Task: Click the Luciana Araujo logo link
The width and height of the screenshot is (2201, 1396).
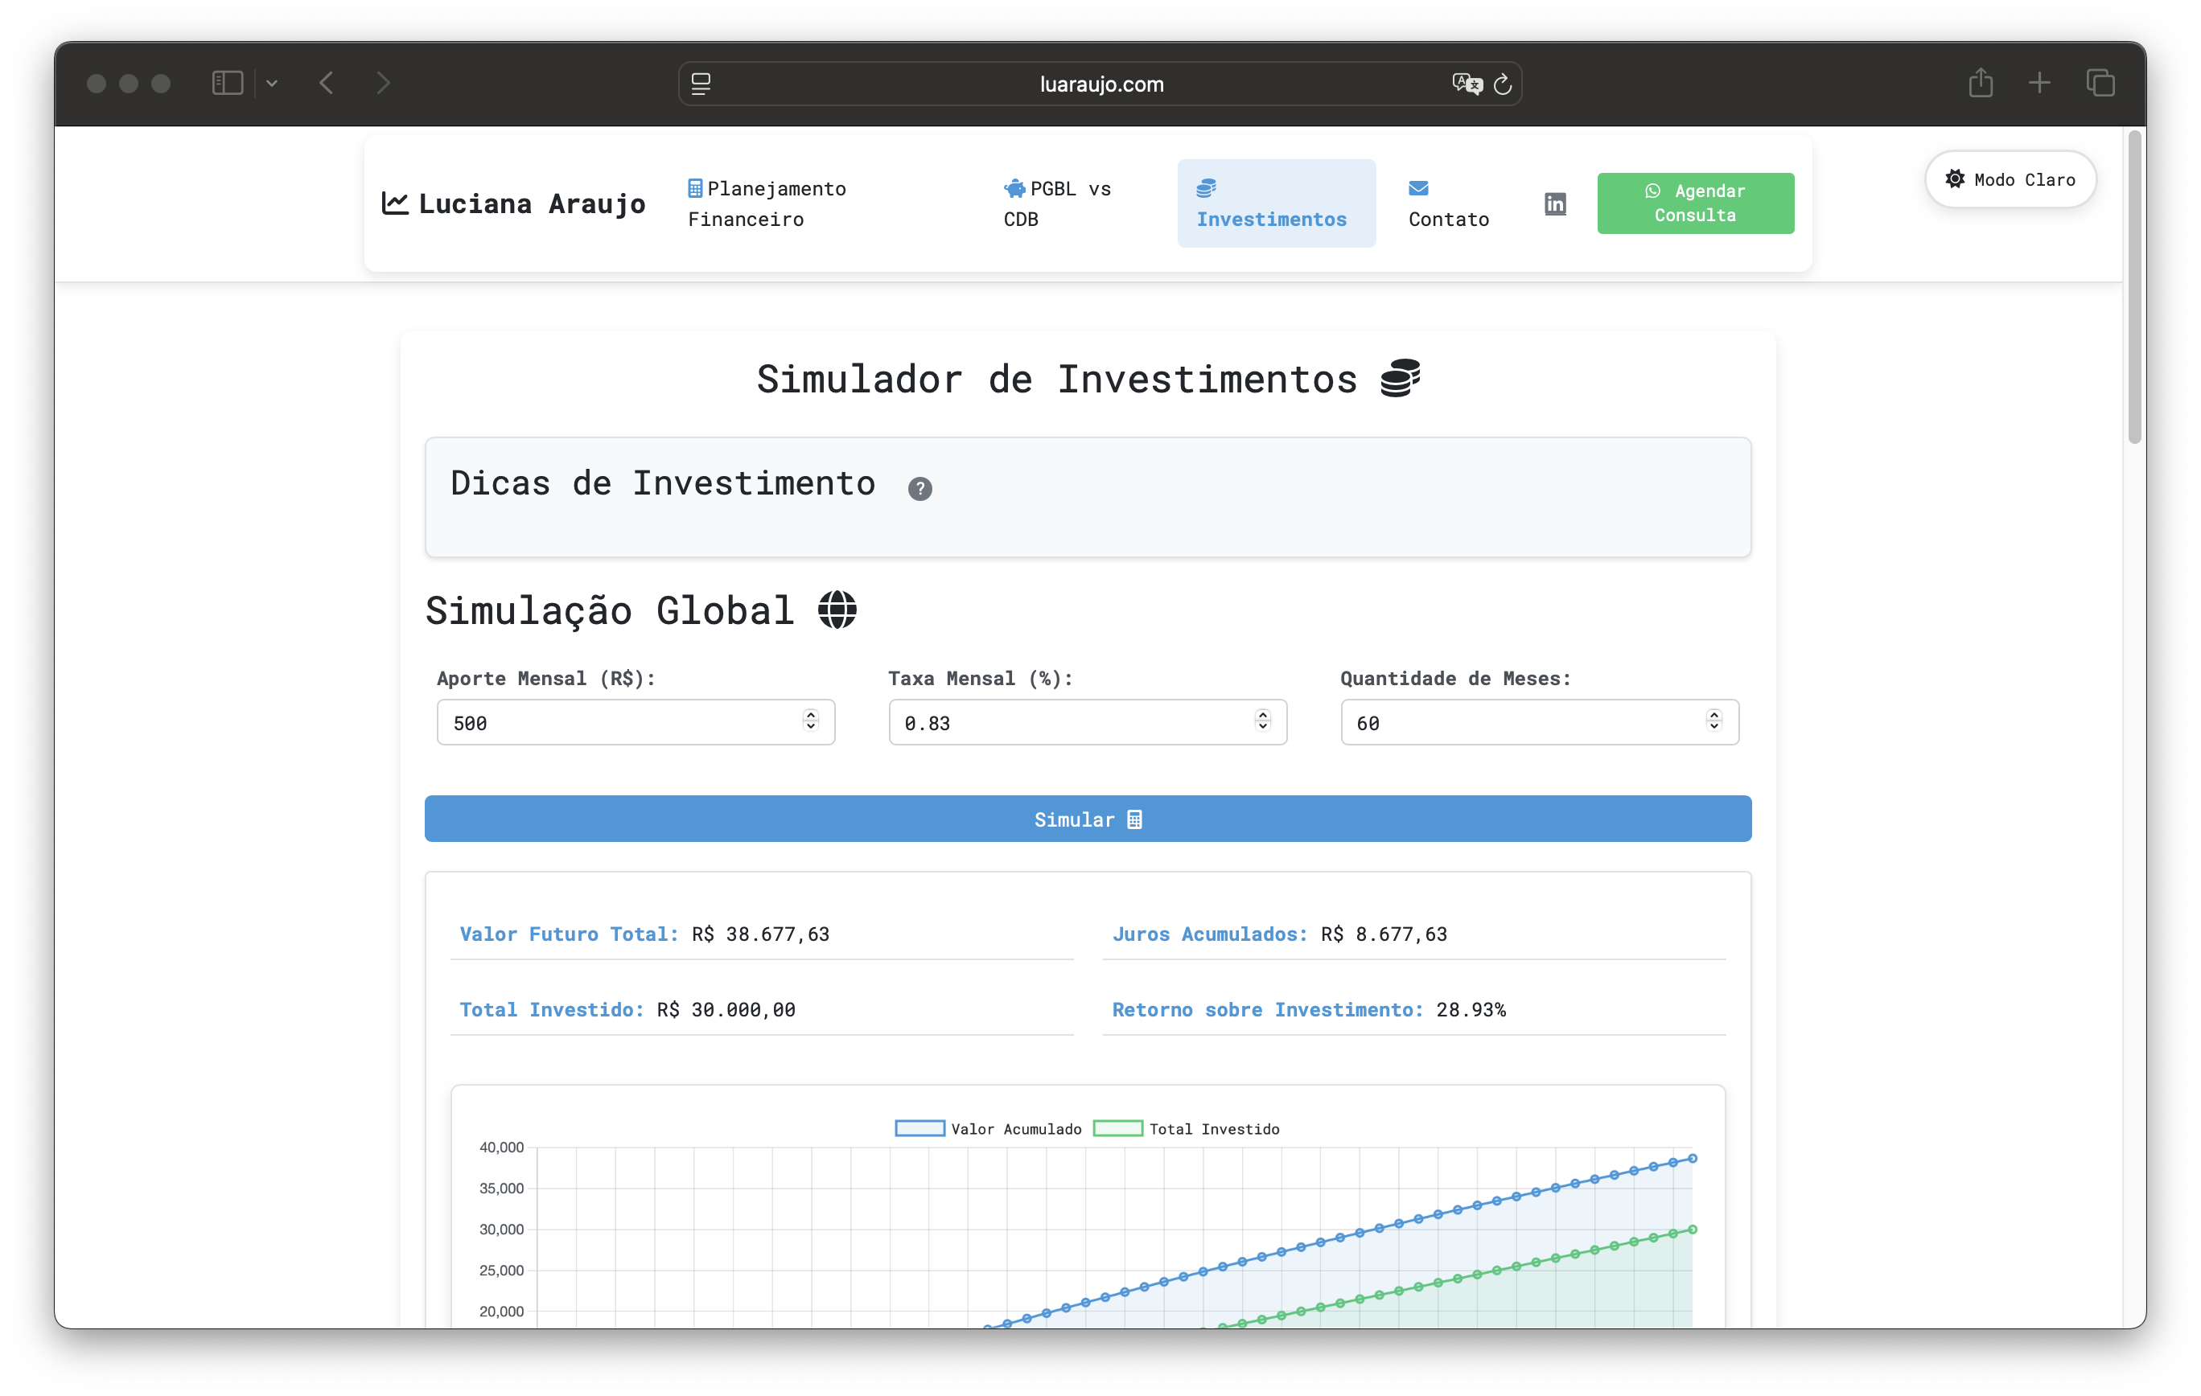Action: point(514,203)
